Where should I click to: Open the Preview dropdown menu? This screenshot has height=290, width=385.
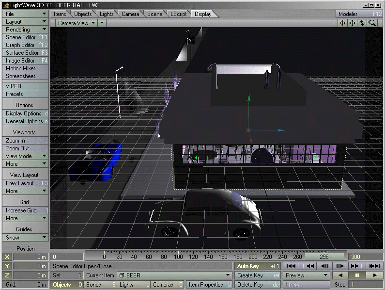307,275
